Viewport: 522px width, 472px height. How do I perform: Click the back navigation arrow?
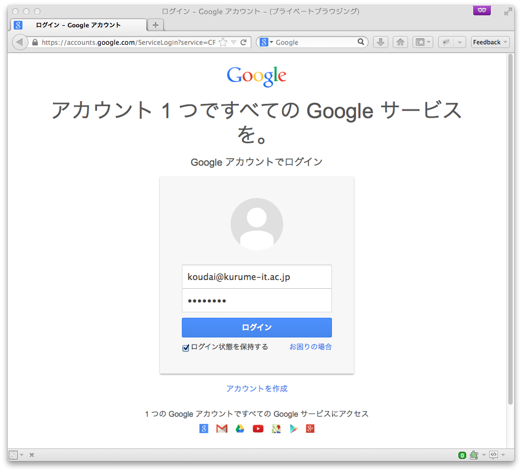click(20, 42)
